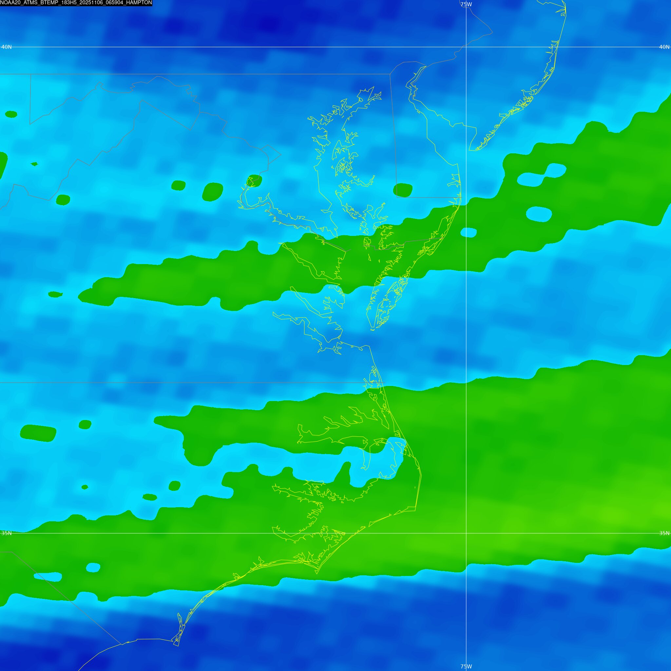Click small green oval near top-left edge
Viewport: 671px width, 671px height.
point(11,114)
